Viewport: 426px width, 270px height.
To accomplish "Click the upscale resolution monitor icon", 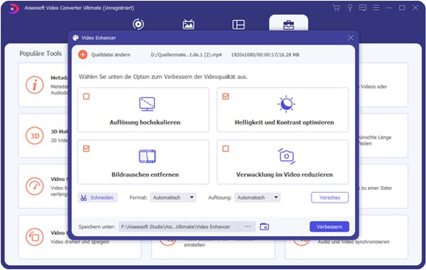I will pyautogui.click(x=147, y=104).
